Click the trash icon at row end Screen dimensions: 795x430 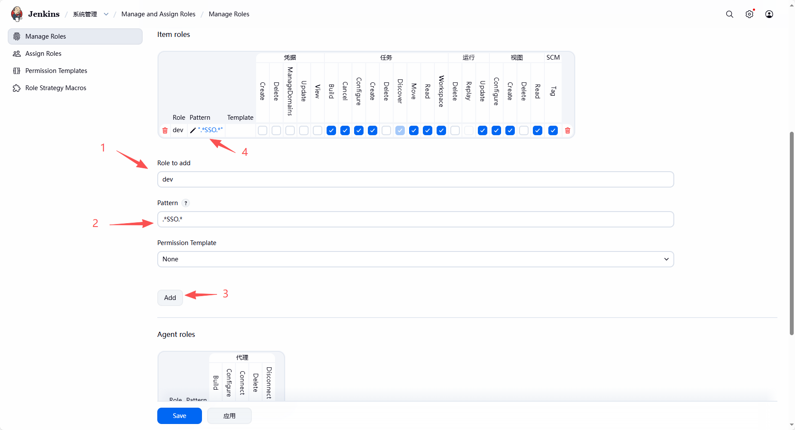click(567, 130)
